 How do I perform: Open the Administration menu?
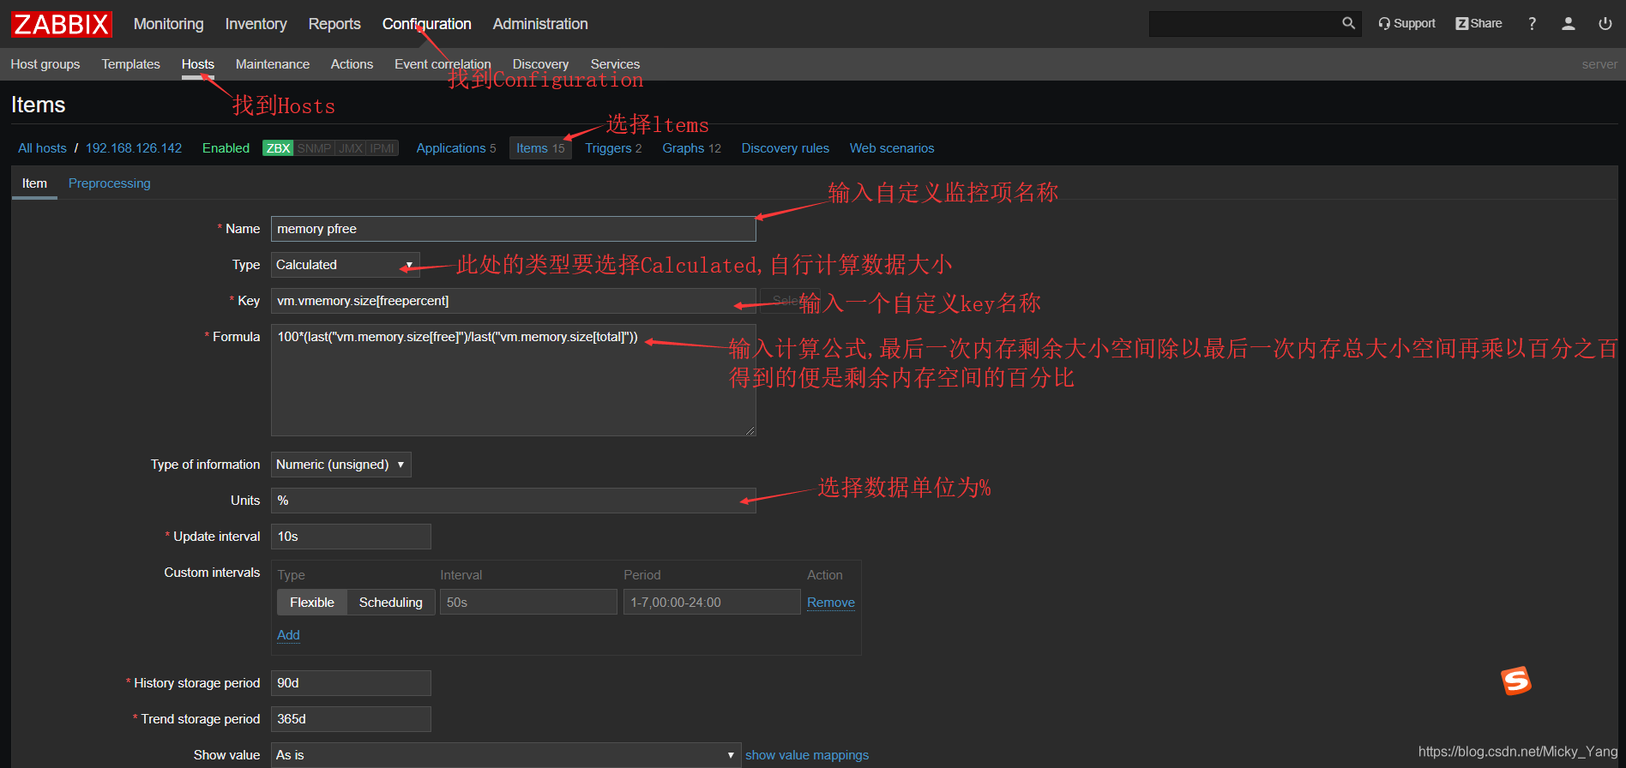(540, 24)
